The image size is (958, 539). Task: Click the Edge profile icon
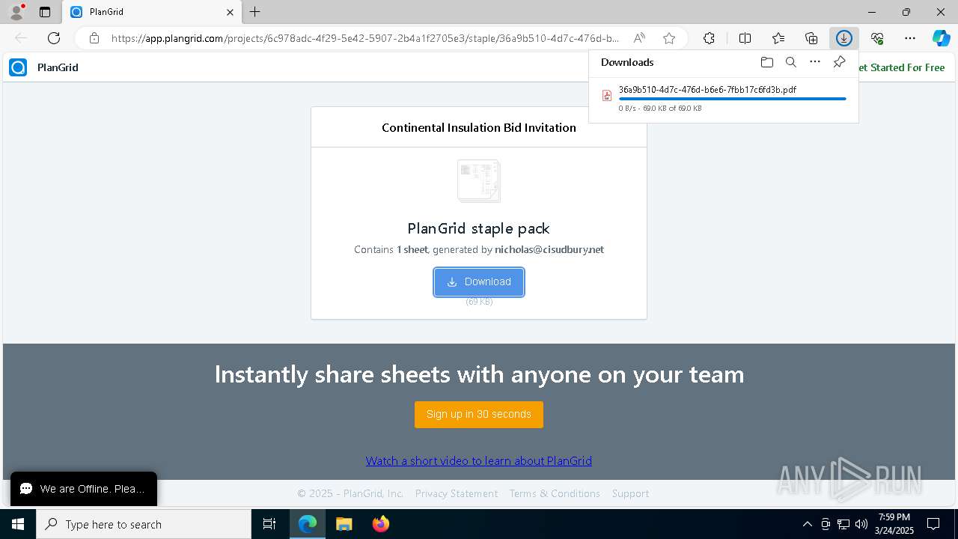tap(16, 12)
